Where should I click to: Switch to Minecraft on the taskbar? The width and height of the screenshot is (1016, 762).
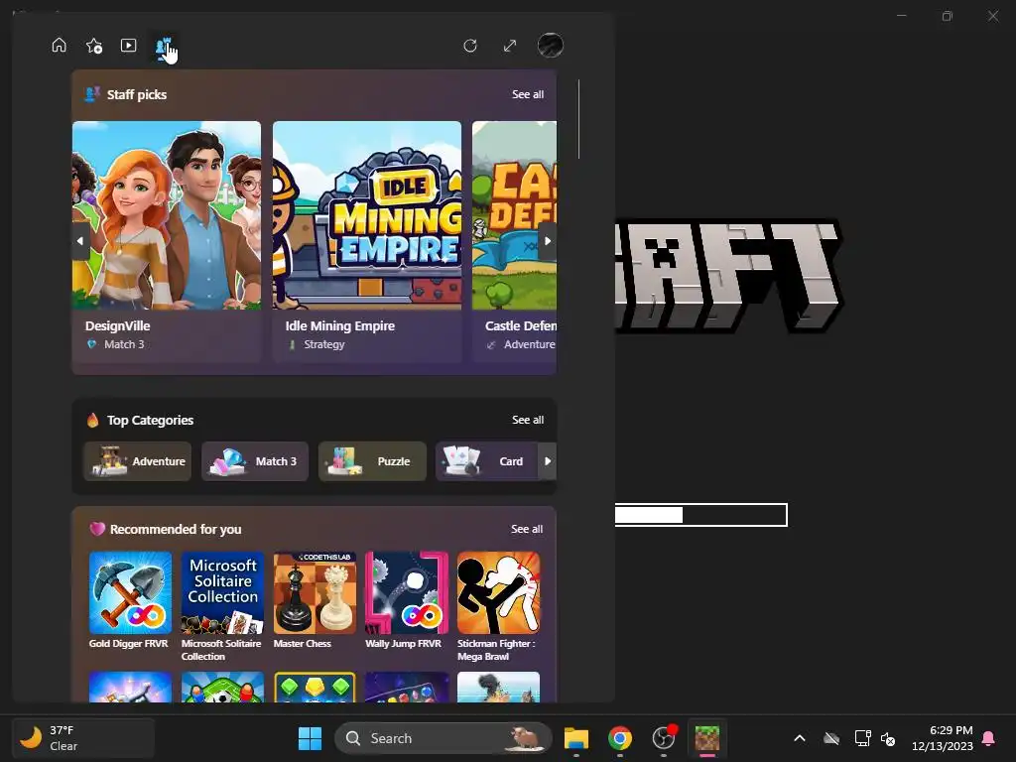[706, 738]
